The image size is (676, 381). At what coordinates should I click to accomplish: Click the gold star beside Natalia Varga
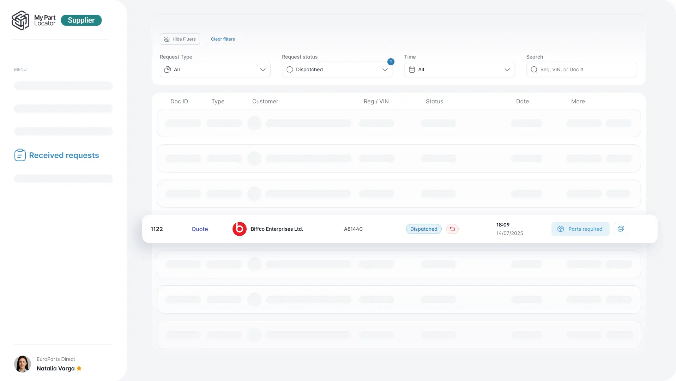tap(79, 368)
